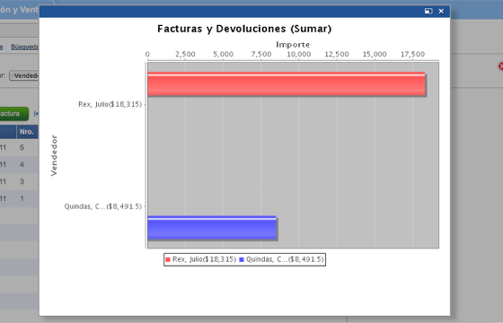The width and height of the screenshot is (503, 323).
Task: Click the red Rex, Julio bar
Action: coord(287,84)
